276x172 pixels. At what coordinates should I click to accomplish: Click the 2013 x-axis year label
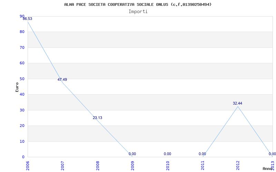(x=273, y=165)
